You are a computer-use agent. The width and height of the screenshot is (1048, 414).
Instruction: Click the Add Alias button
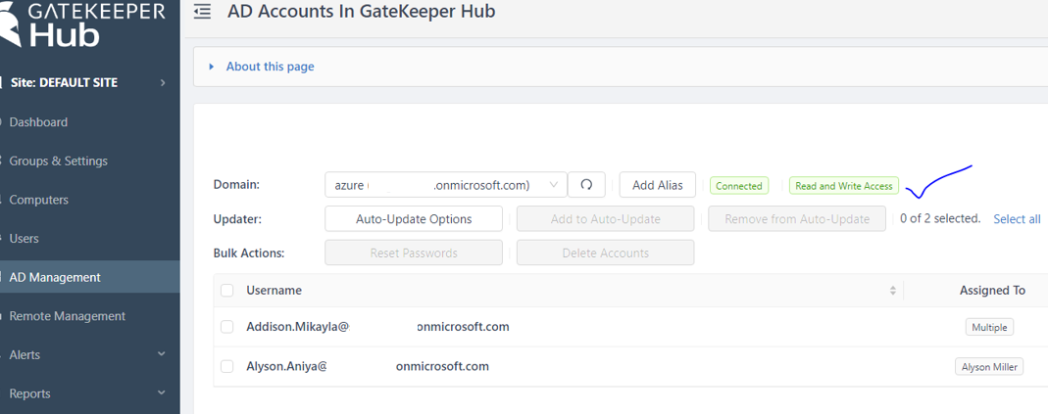point(658,185)
